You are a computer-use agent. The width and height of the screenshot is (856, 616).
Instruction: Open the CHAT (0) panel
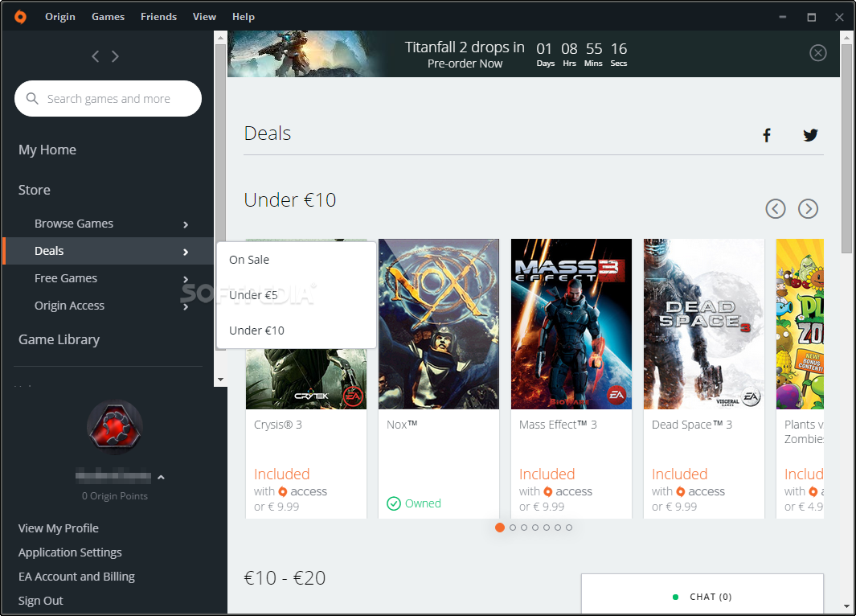702,594
